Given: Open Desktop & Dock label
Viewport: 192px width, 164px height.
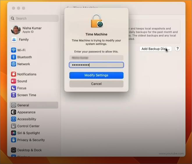Looking at the screenshot, I should tap(29, 150).
